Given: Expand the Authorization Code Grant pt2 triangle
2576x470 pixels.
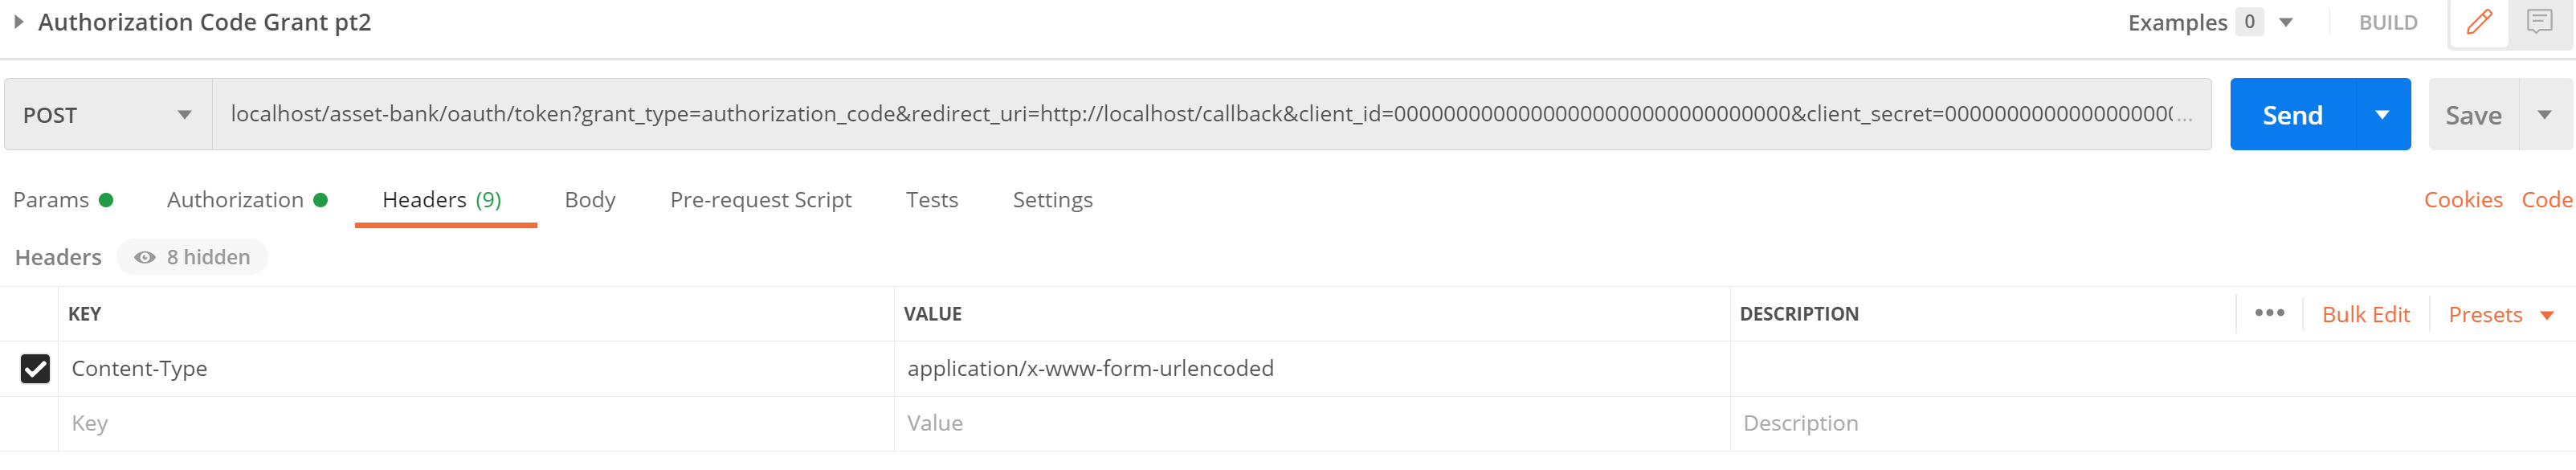Looking at the screenshot, I should click(x=18, y=21).
